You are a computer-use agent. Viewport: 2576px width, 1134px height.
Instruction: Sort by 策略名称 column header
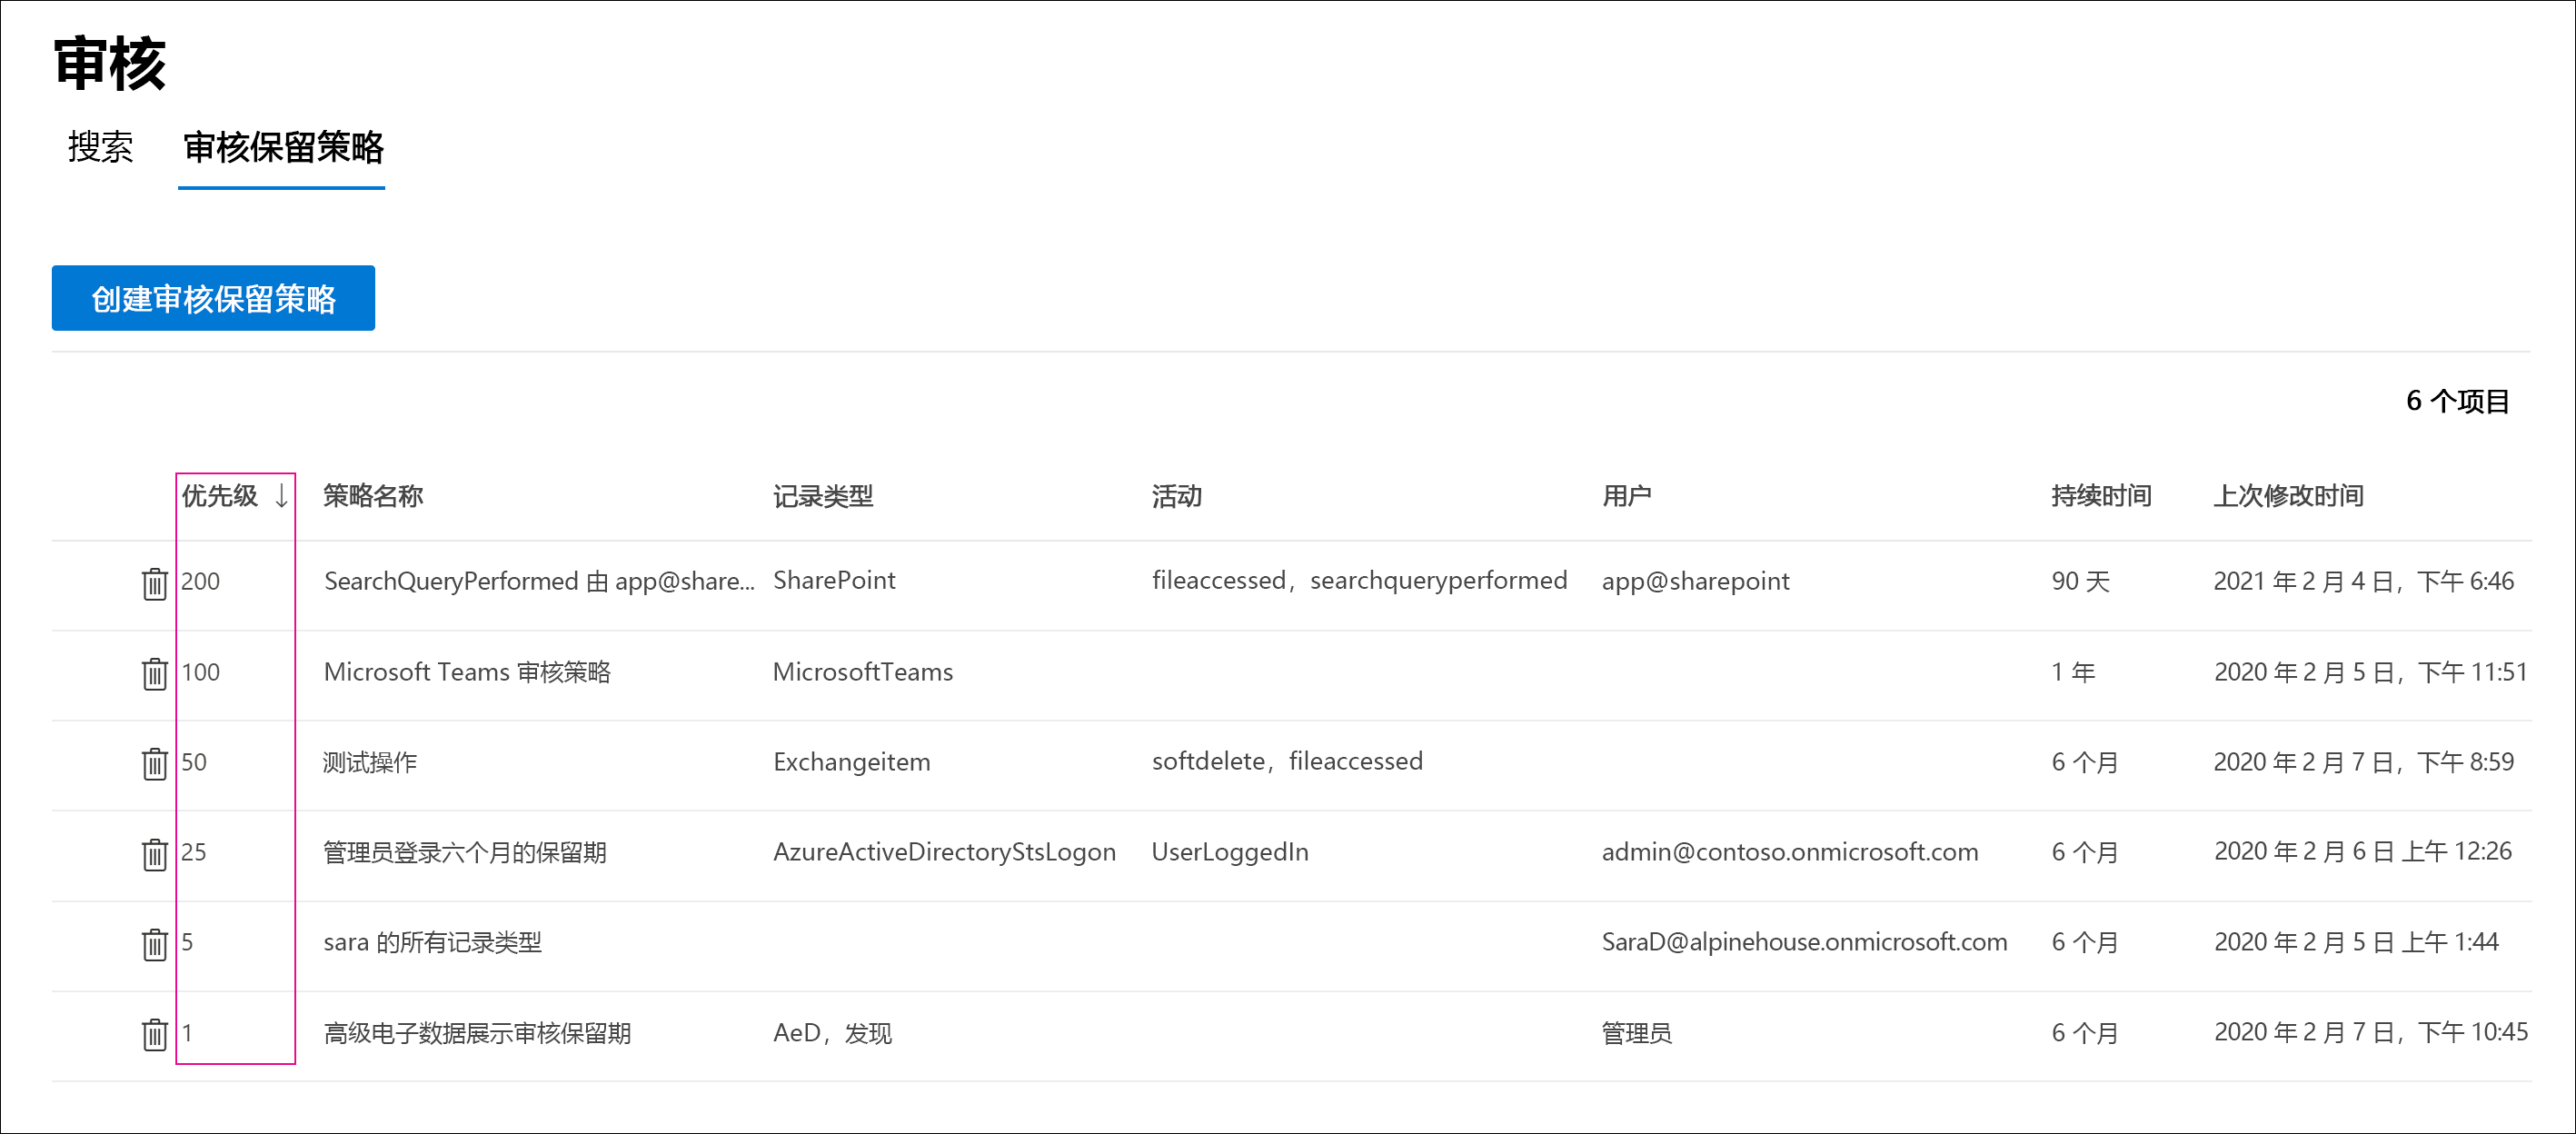[373, 495]
